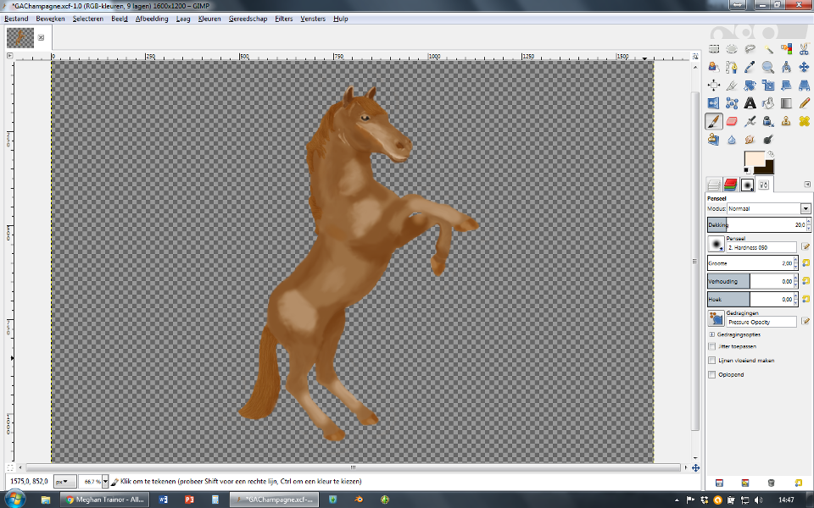Pick the Zoom magnifier tool
The image size is (814, 508).
768,67
